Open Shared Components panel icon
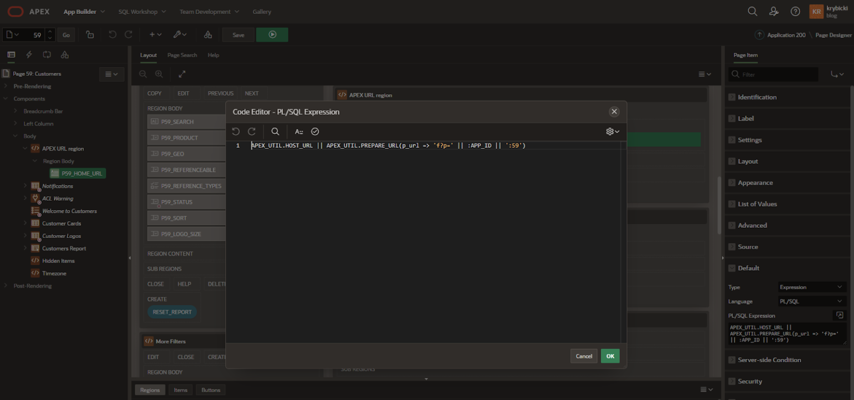The width and height of the screenshot is (854, 400). pos(64,54)
